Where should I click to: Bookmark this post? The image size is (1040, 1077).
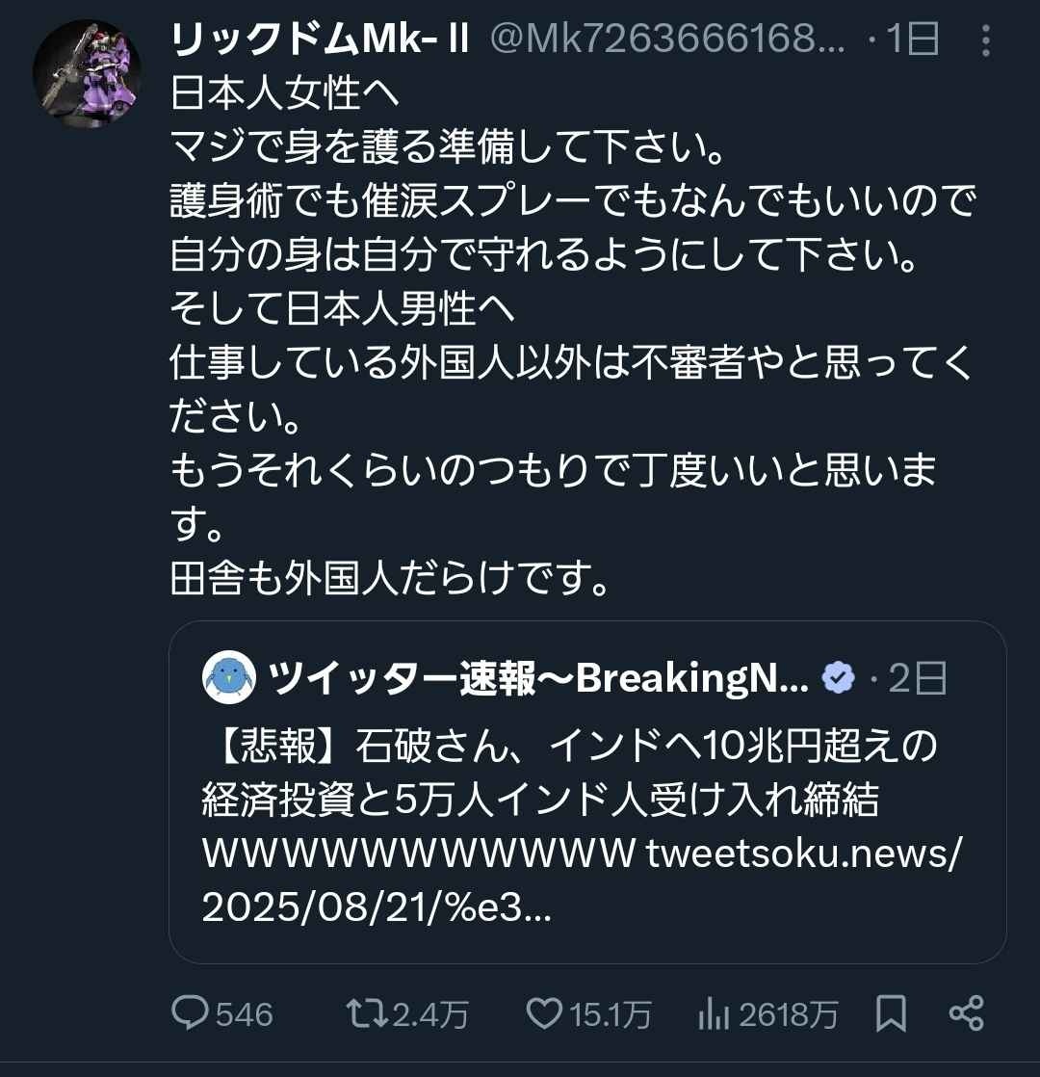point(891,1012)
